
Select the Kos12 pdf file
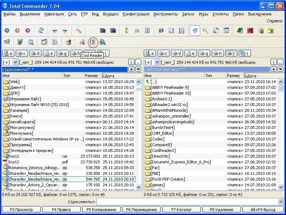click(69, 162)
